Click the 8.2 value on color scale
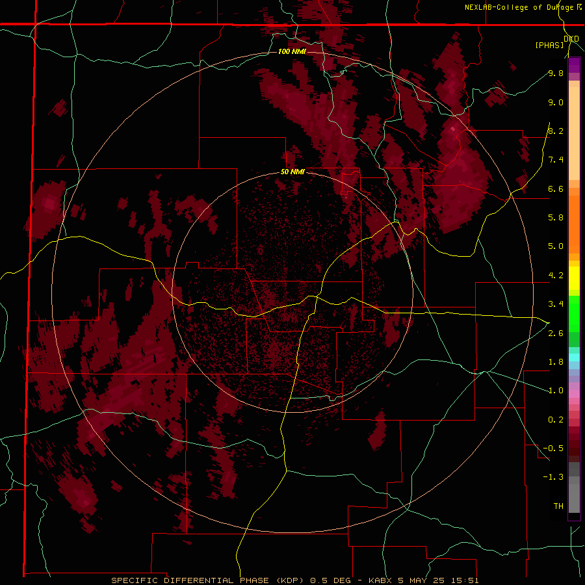 (556, 131)
